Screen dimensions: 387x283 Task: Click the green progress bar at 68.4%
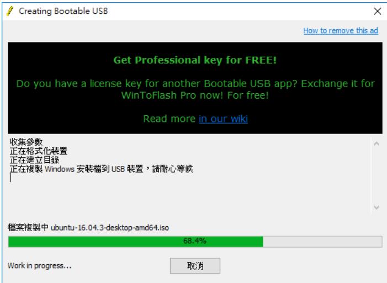coord(135,242)
